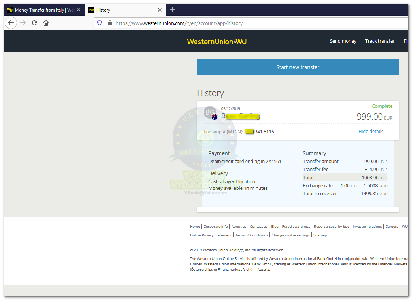412x300 pixels.
Task: Open the Online Privacy Statement link
Action: point(211,235)
